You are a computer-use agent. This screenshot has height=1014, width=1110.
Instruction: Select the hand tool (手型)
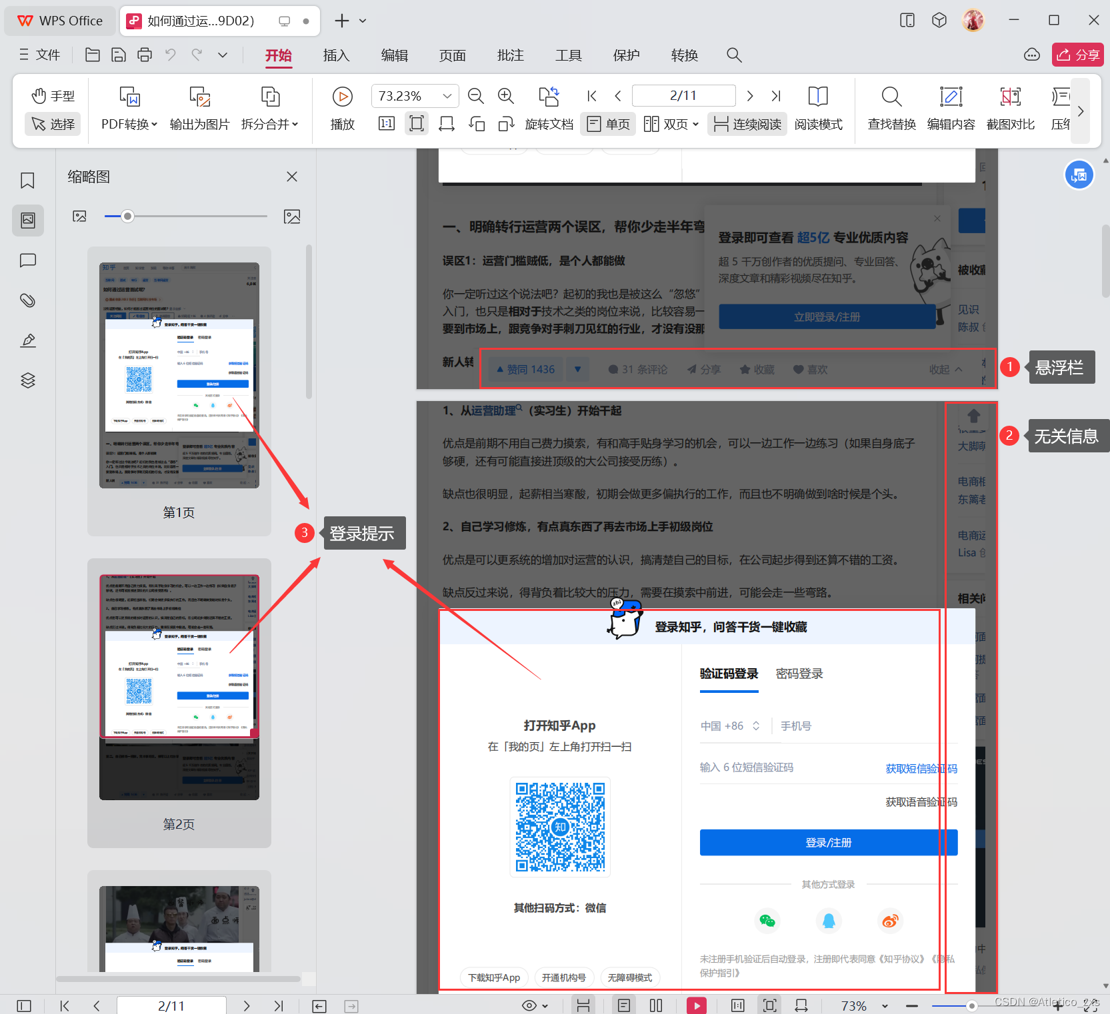click(53, 96)
